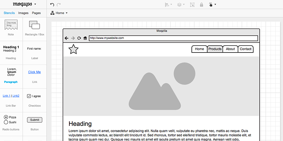Open the layer arrange icon
The width and height of the screenshot is (283, 141).
pos(179,5)
